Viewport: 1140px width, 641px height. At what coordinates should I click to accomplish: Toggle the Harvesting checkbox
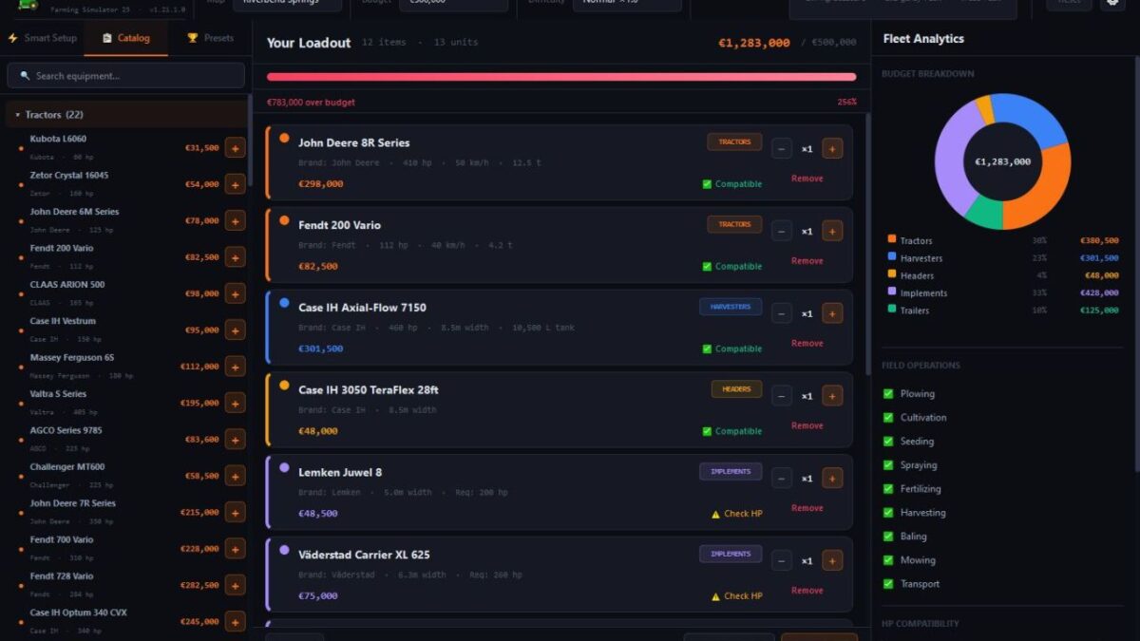click(888, 513)
